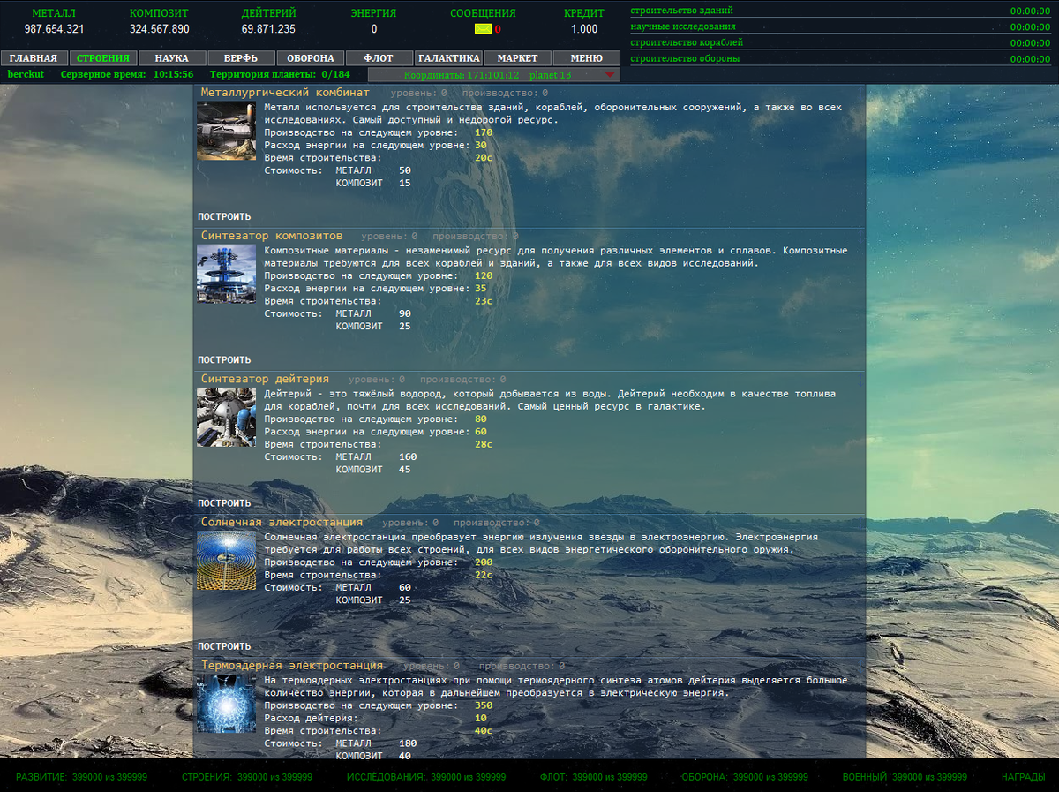The height and width of the screenshot is (792, 1059).
Task: Click the строительство обороны queue link
Action: 685,58
